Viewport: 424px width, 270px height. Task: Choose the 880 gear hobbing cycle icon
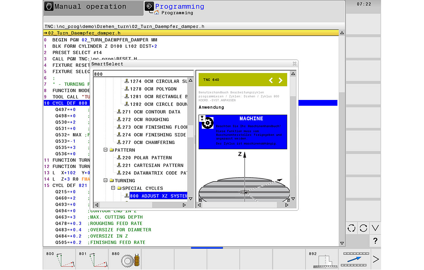pos(125,259)
